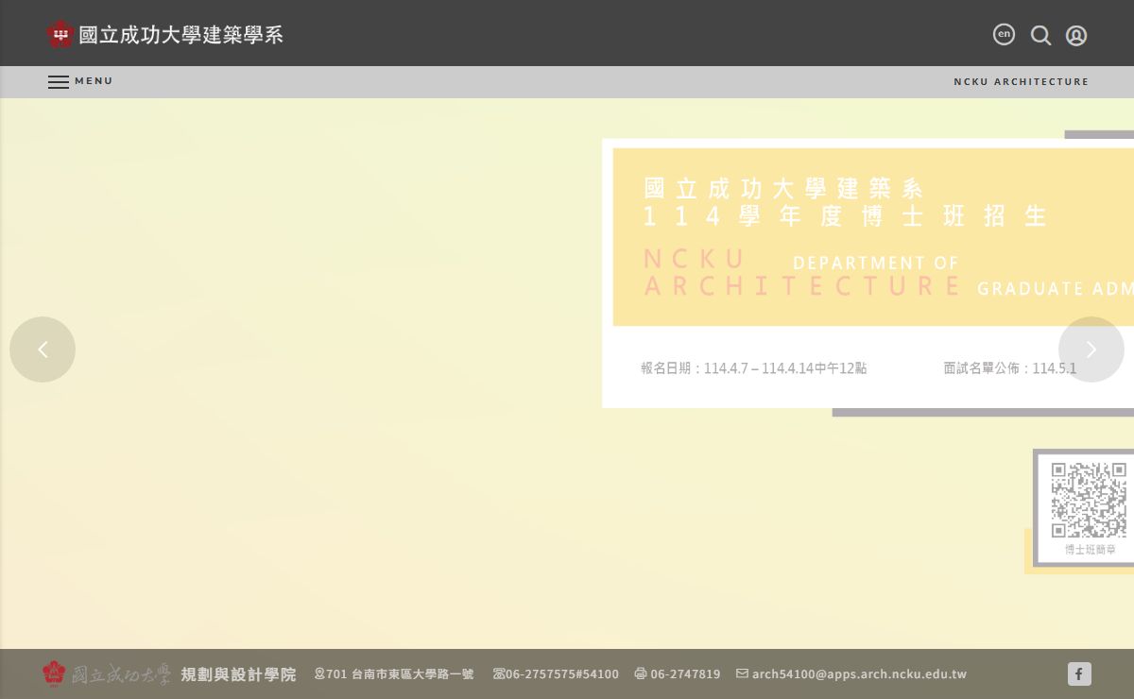Go to the previous slide arrow
The height and width of the screenshot is (699, 1134).
[x=43, y=349]
